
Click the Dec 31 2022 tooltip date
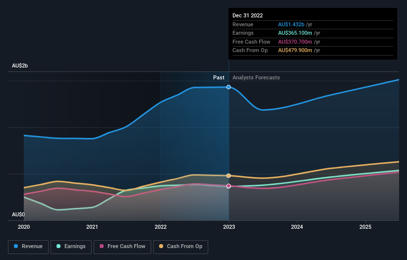pyautogui.click(x=248, y=15)
